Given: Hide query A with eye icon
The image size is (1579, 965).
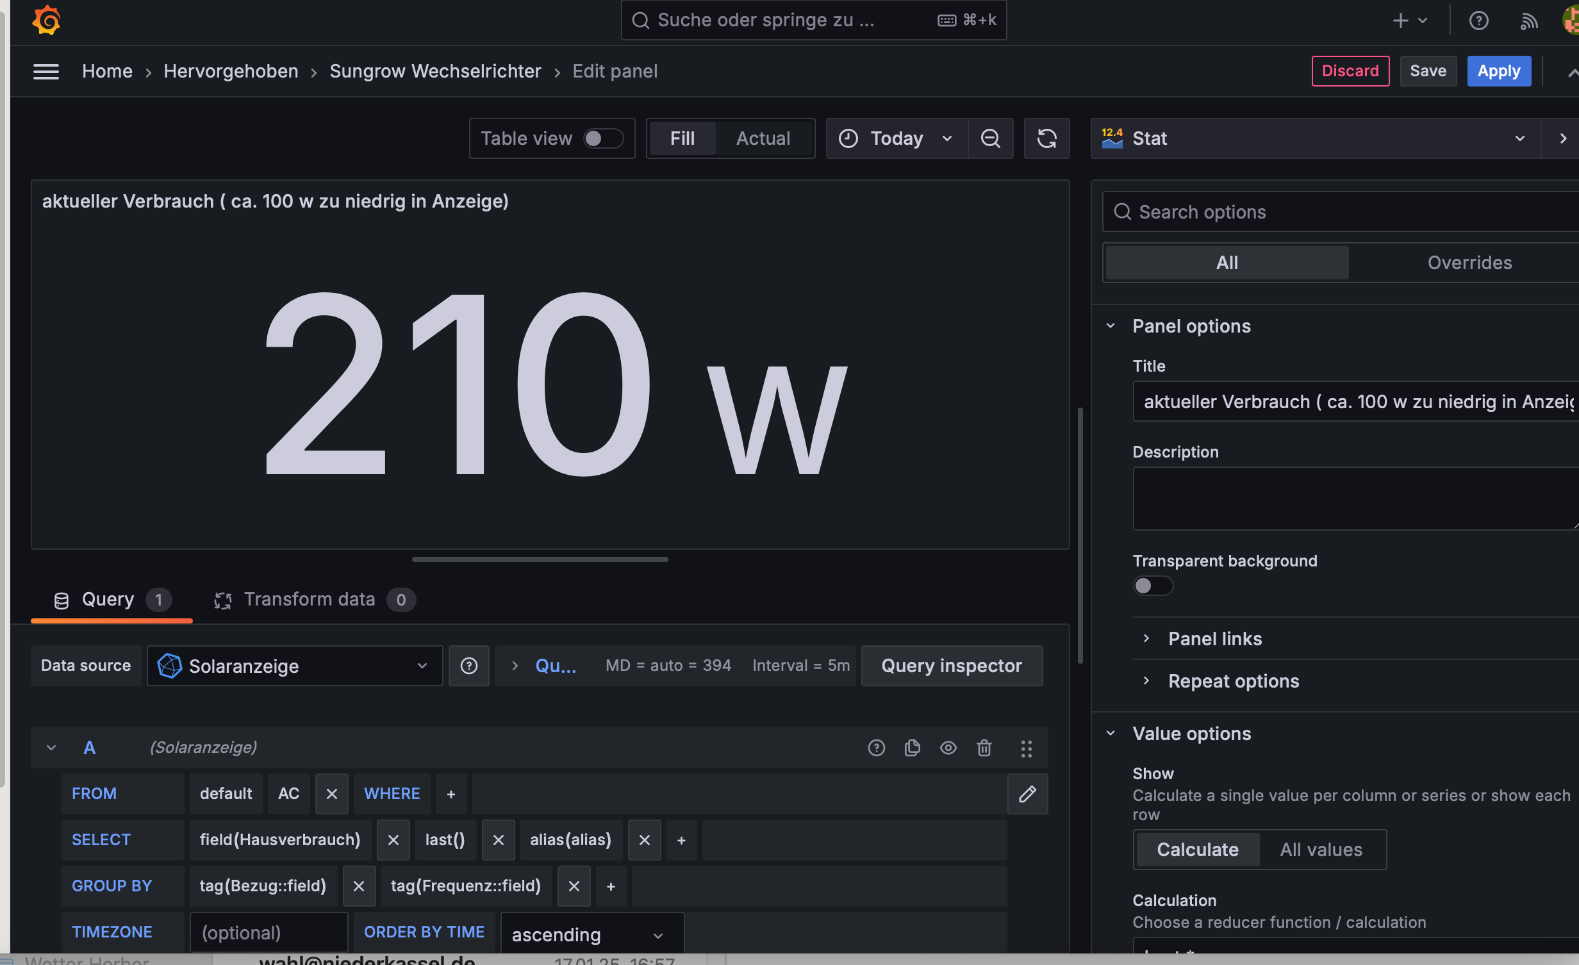Looking at the screenshot, I should pyautogui.click(x=948, y=748).
